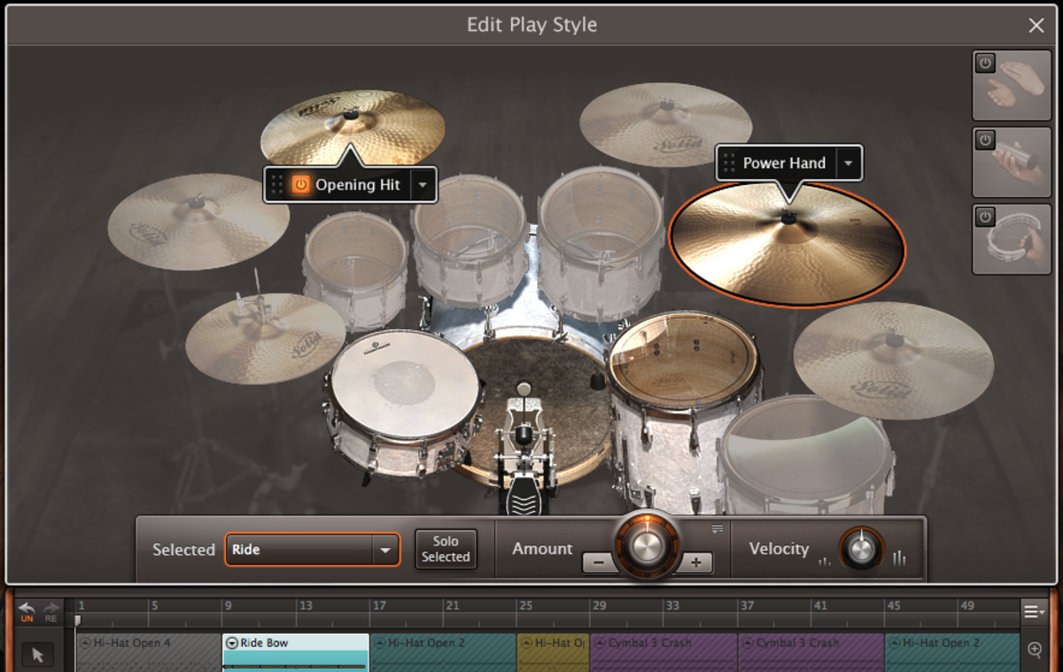
Task: Enable the tambourine percussion power toggle
Action: [x=985, y=217]
